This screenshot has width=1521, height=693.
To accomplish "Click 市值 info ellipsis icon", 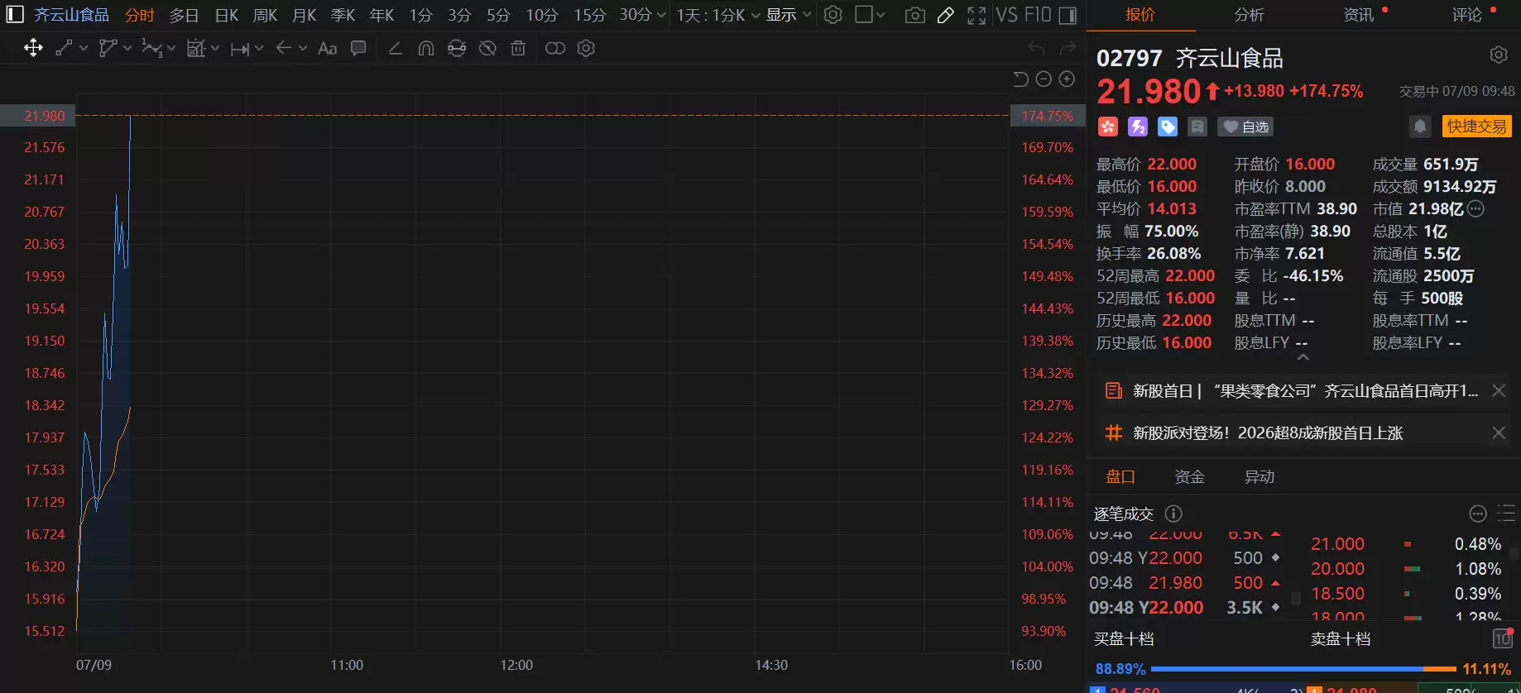I will 1475,208.
